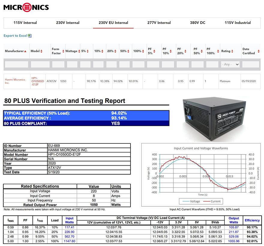Click the ID Number value EU-669
This screenshot has width=264, height=246.
[x=54, y=145]
